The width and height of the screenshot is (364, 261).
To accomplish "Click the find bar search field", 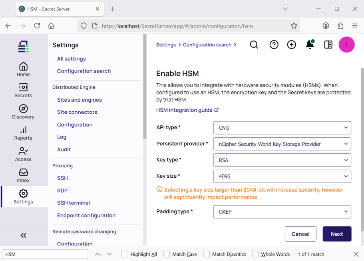I will (45, 254).
